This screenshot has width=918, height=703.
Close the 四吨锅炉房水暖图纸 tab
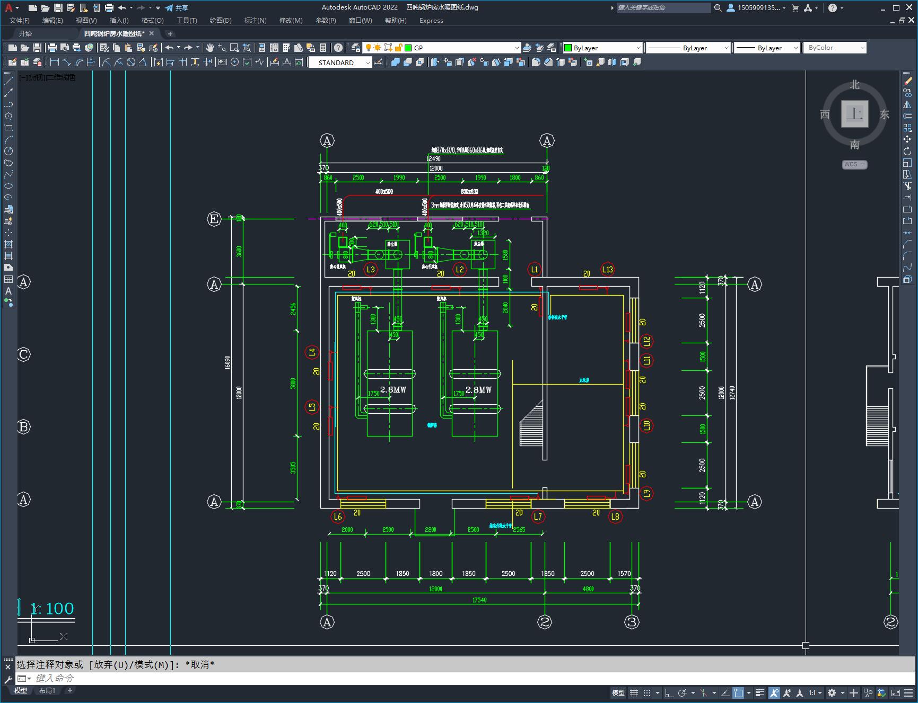point(152,33)
